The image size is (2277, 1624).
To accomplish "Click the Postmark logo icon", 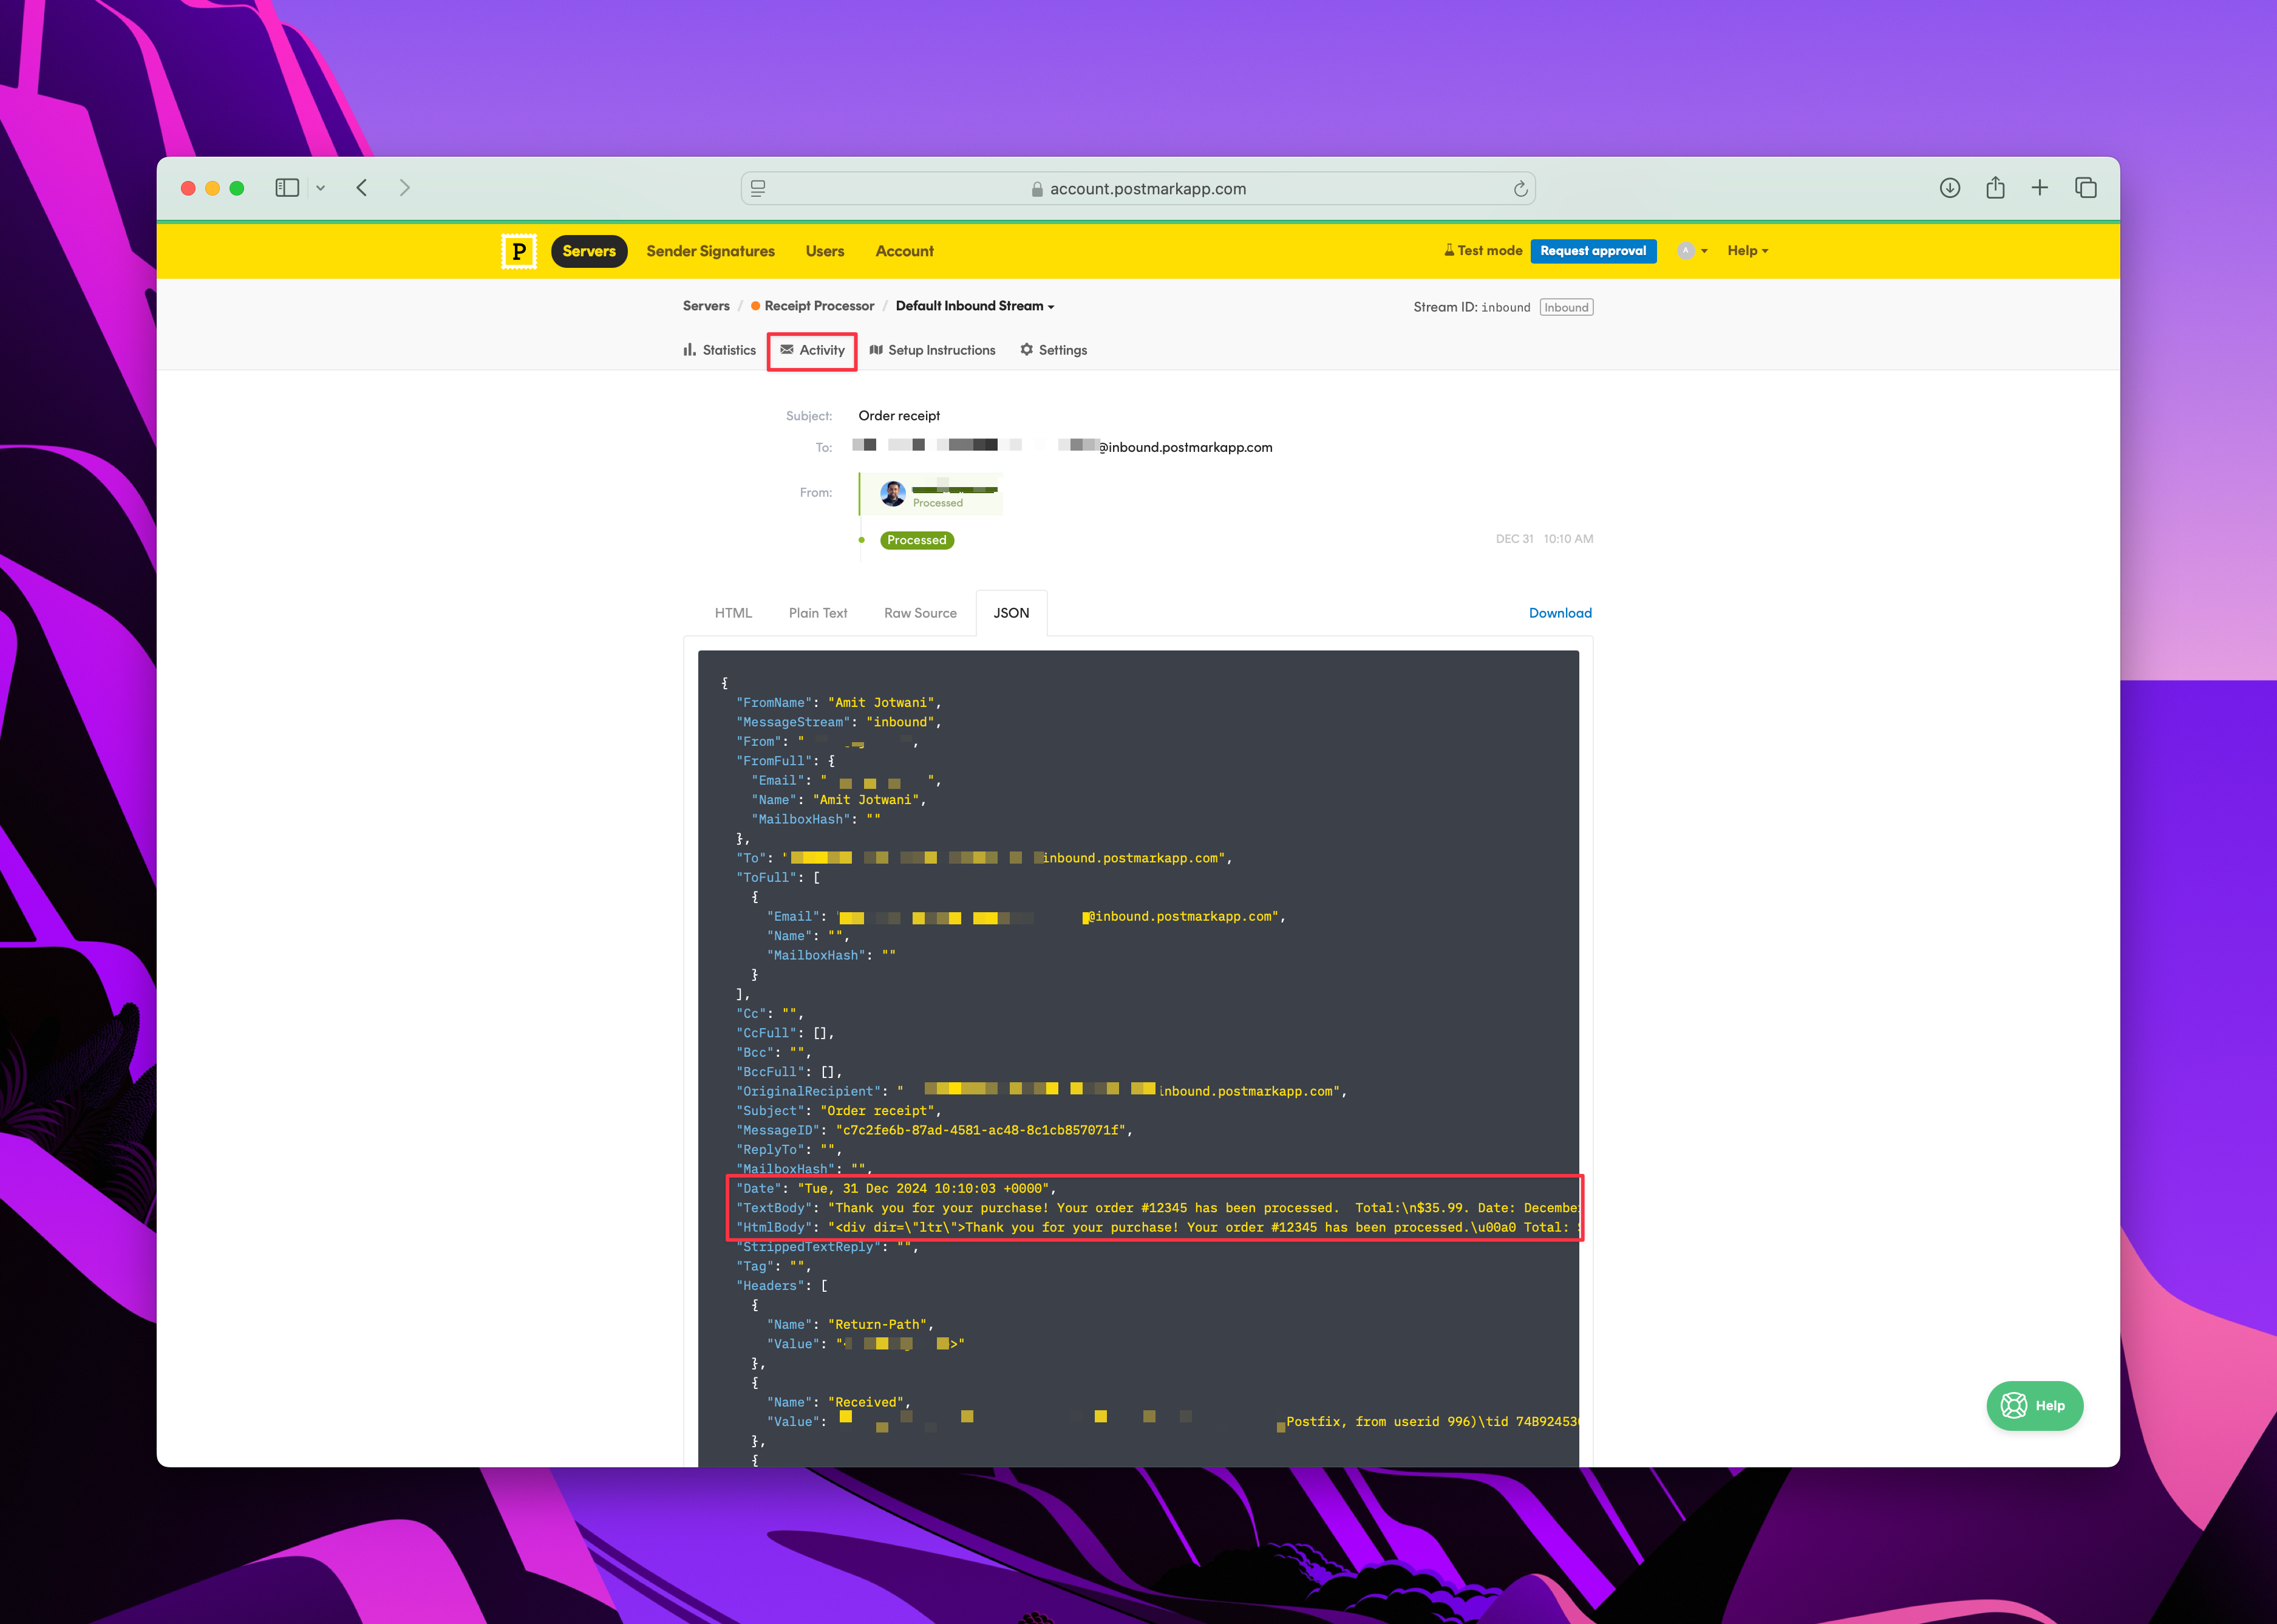I will [x=519, y=251].
